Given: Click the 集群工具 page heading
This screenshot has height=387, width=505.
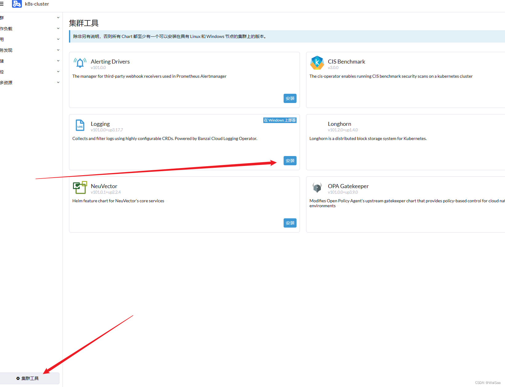Looking at the screenshot, I should (84, 23).
